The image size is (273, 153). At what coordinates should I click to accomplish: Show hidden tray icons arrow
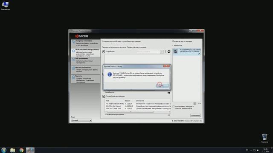251,150
